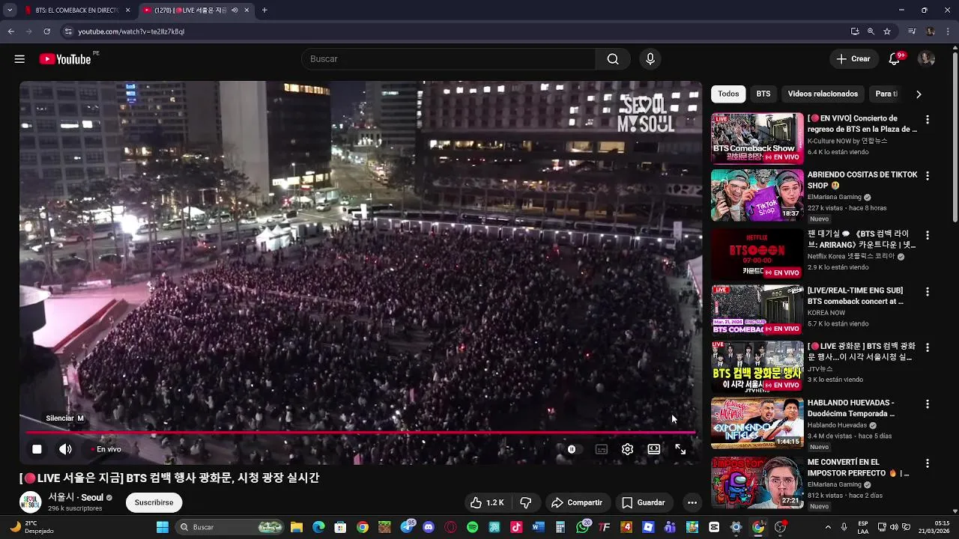Select the BTS filter chip

(x=763, y=94)
